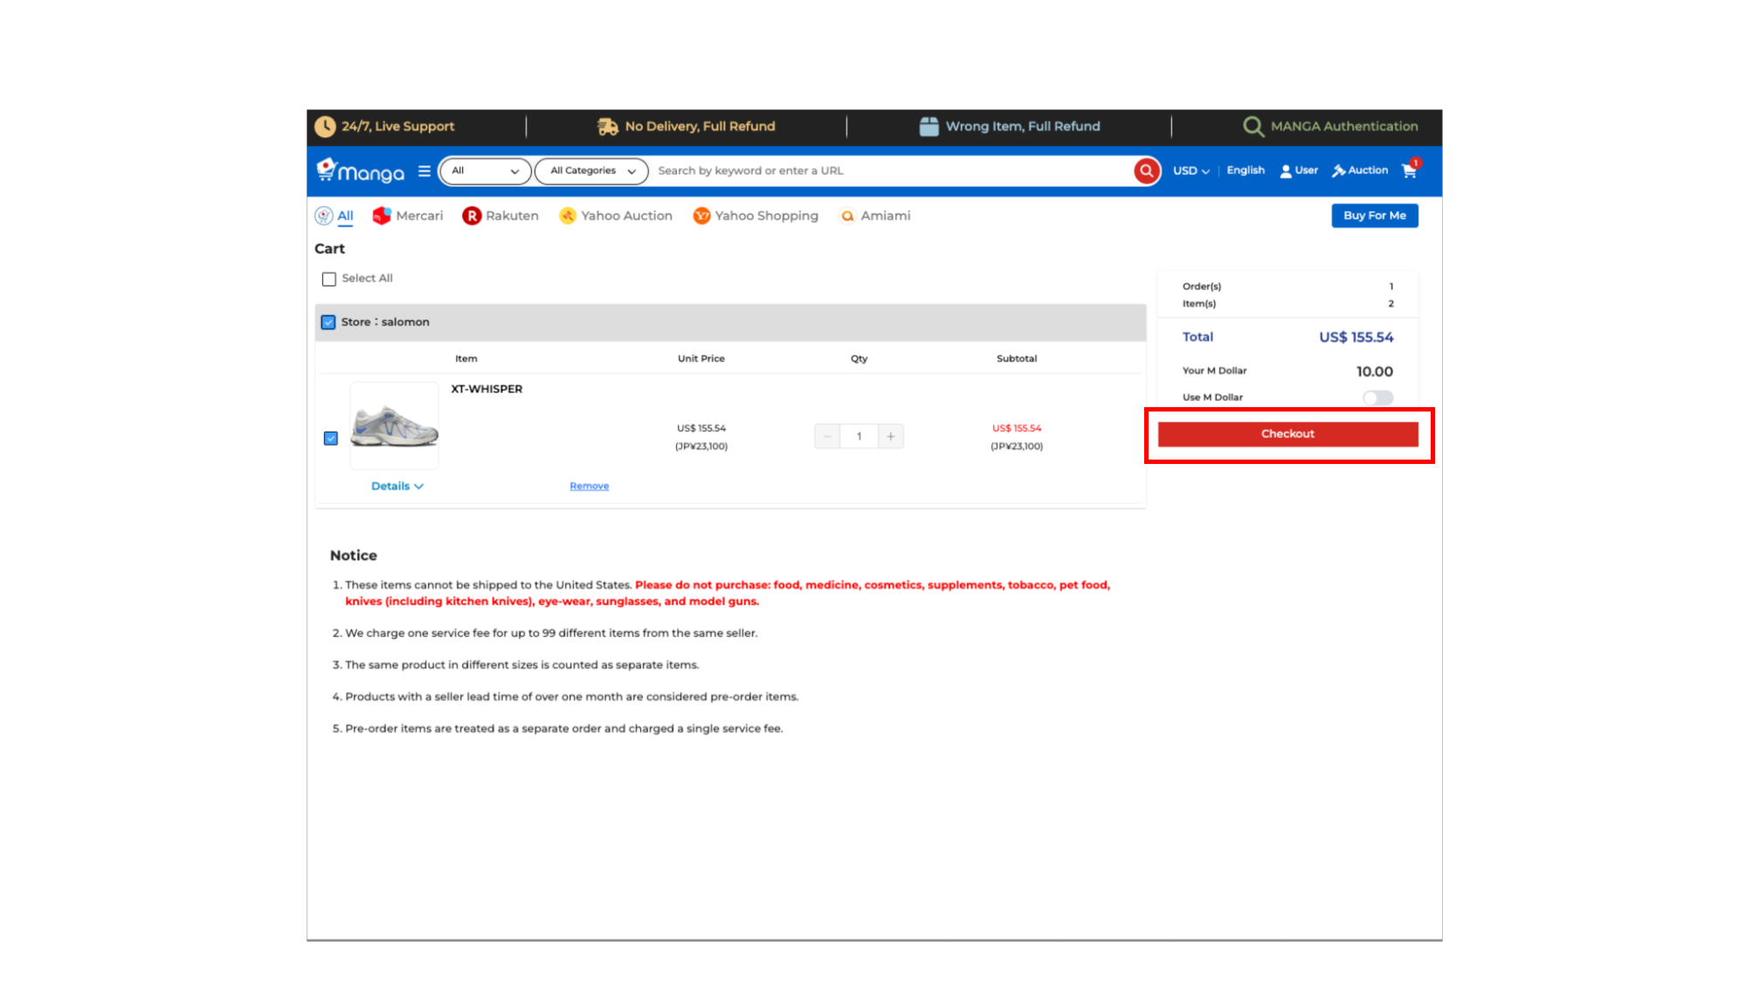The height and width of the screenshot is (1003, 1746).
Task: Switch to the Yahoo Auction tab
Action: point(616,216)
